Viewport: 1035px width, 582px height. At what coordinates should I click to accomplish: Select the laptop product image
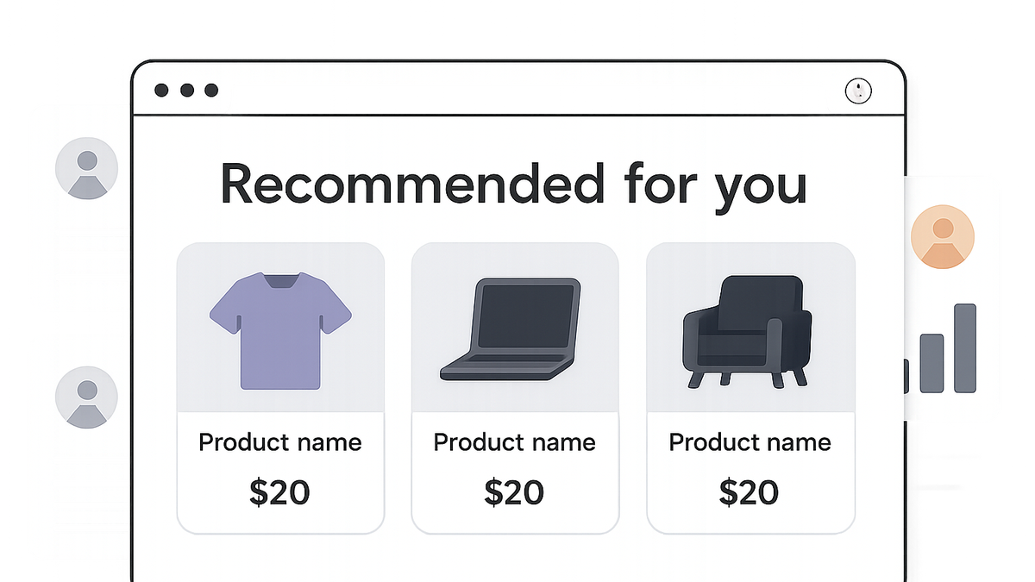511,329
